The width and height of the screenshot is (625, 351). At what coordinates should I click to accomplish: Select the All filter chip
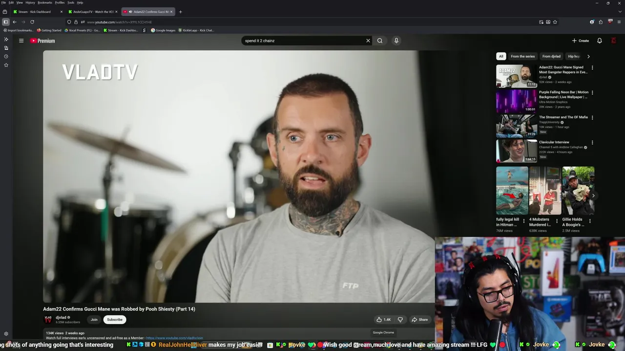501,56
